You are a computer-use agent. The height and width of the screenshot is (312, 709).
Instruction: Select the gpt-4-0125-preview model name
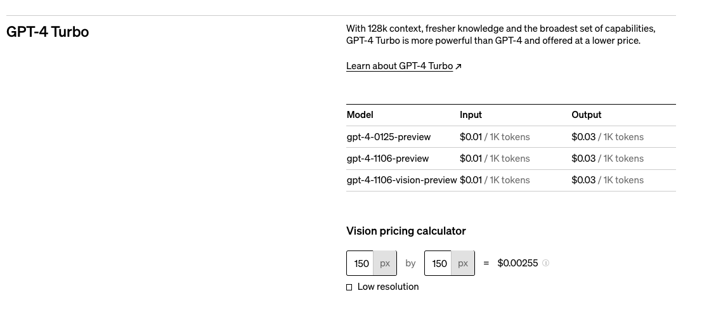pos(389,137)
